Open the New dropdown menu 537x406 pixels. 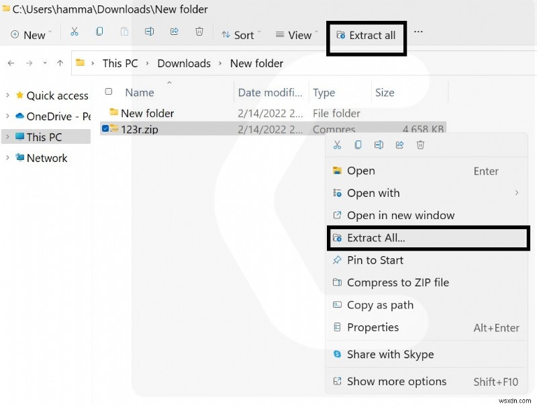[30, 34]
